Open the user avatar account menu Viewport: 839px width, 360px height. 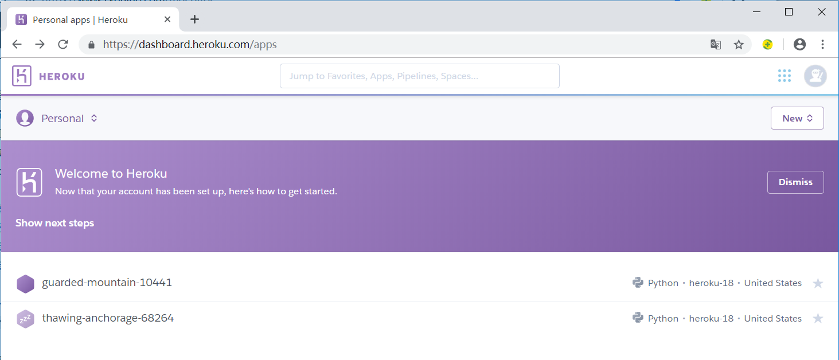pyautogui.click(x=815, y=76)
